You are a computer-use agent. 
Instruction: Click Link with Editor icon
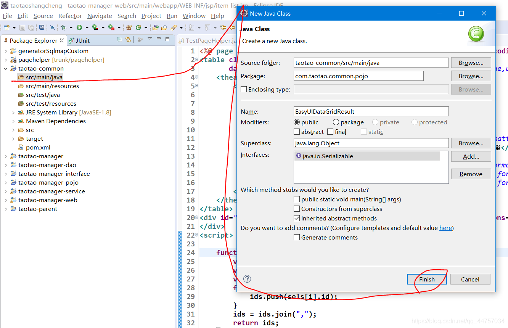[x=128, y=40]
